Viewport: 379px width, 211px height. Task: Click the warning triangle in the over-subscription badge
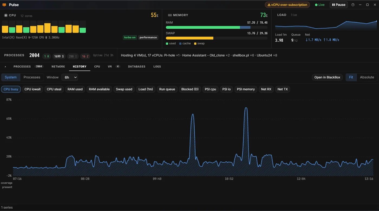pyautogui.click(x=269, y=5)
